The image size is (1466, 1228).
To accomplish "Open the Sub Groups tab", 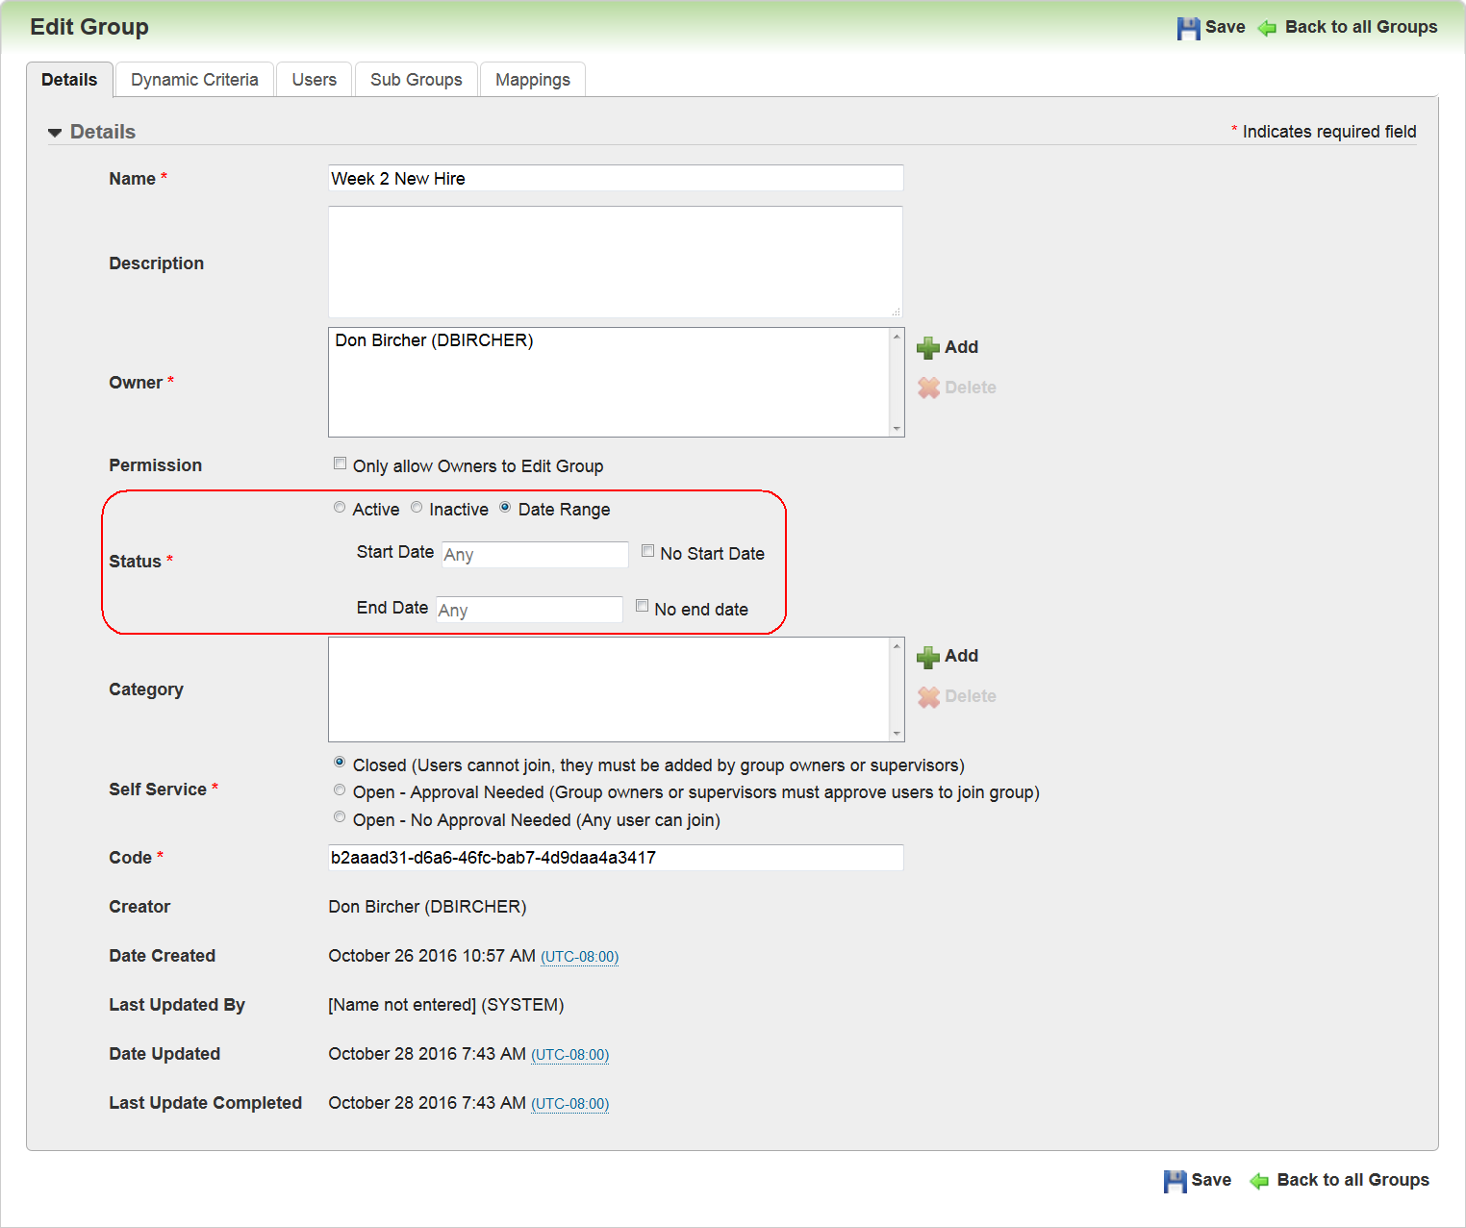I will tap(416, 80).
